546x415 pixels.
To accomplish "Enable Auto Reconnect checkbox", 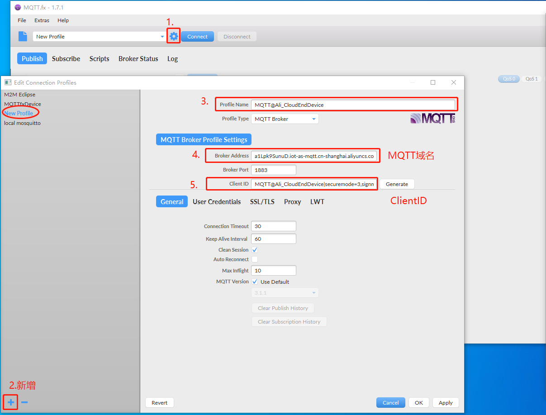I will point(255,259).
